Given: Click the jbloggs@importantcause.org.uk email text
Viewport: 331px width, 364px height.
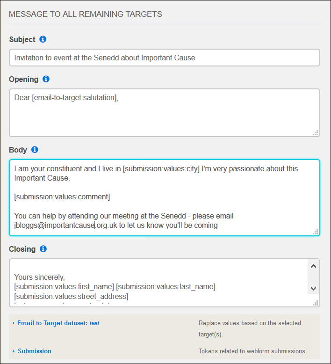Looking at the screenshot, I should point(65,226).
